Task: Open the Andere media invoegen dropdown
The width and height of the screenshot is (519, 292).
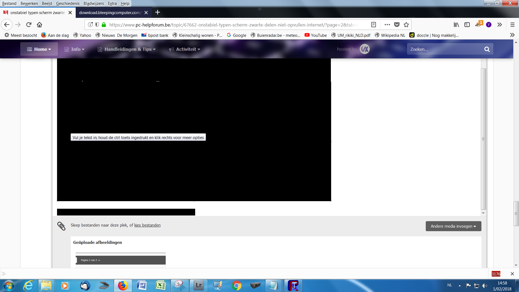Action: tap(453, 226)
